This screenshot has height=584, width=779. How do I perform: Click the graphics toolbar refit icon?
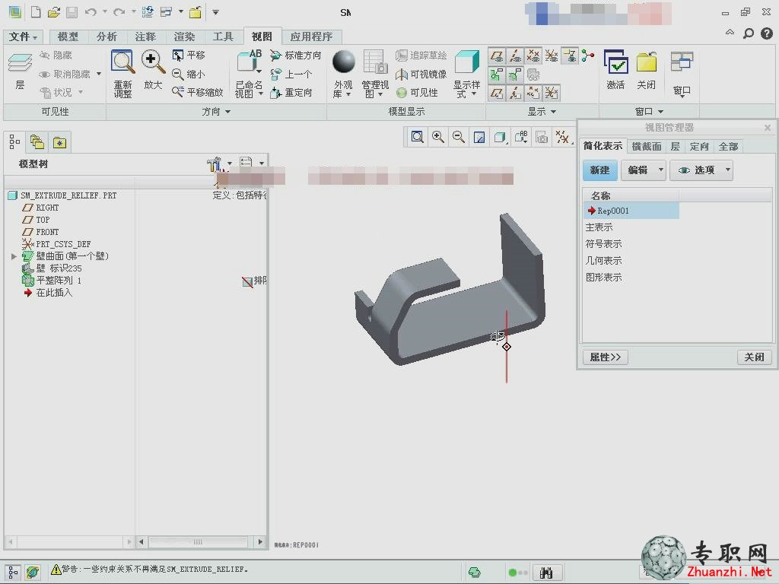coord(418,137)
